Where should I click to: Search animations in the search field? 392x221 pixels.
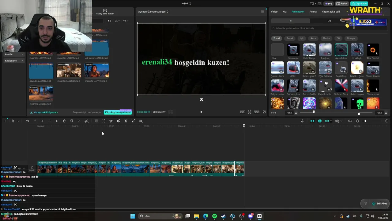(x=329, y=28)
